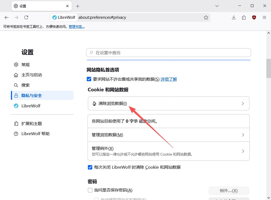This screenshot has height=200, width=271.
Task: Open the 管理书签 link
Action: click(77, 27)
